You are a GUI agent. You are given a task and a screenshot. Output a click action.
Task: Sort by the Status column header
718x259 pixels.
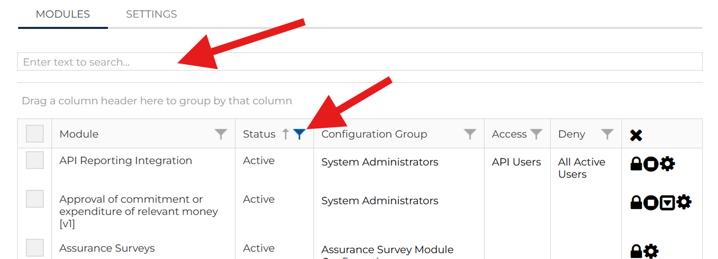(x=259, y=134)
